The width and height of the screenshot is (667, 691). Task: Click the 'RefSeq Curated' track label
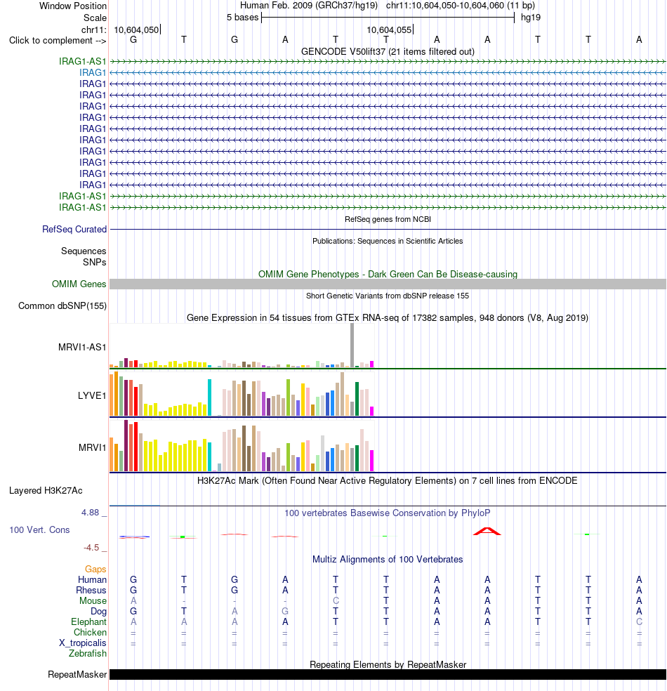(x=74, y=229)
